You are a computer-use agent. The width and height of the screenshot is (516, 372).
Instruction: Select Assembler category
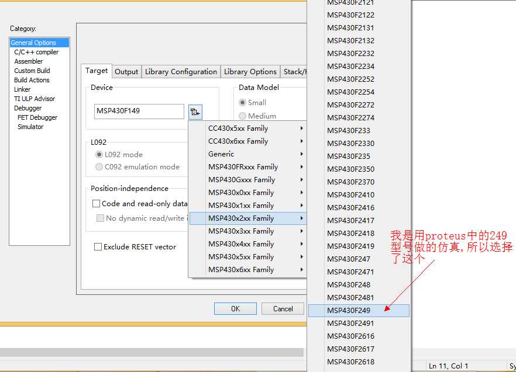click(28, 61)
